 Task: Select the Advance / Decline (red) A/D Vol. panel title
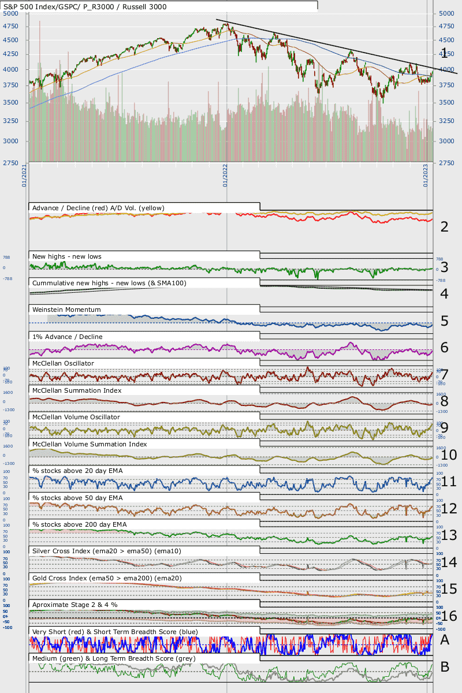pyautogui.click(x=99, y=208)
